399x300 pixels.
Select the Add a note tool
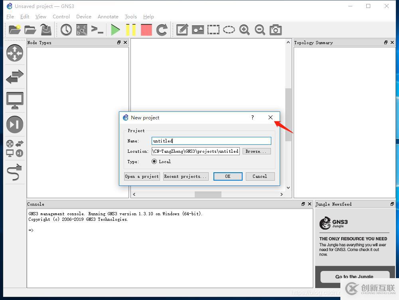[x=182, y=30]
